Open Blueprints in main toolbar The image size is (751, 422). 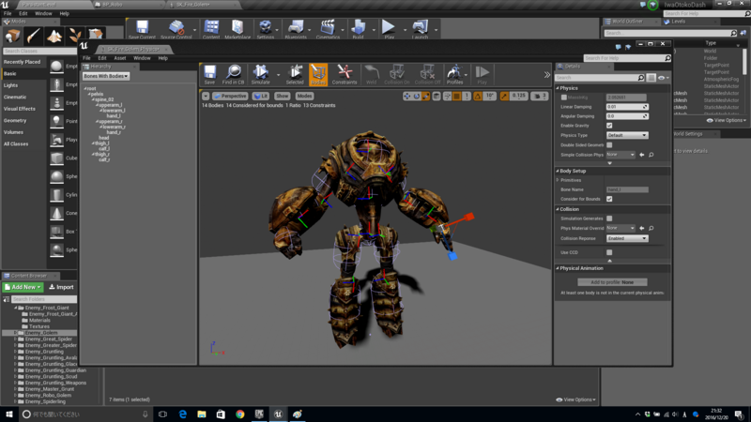coord(296,30)
